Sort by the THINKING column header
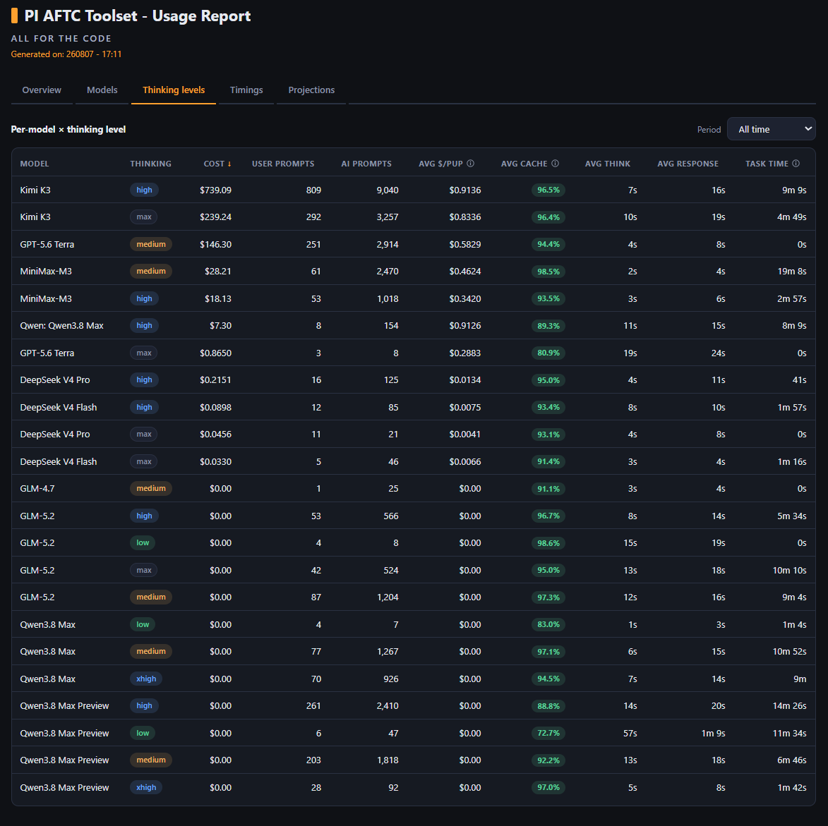The height and width of the screenshot is (826, 828). 150,164
